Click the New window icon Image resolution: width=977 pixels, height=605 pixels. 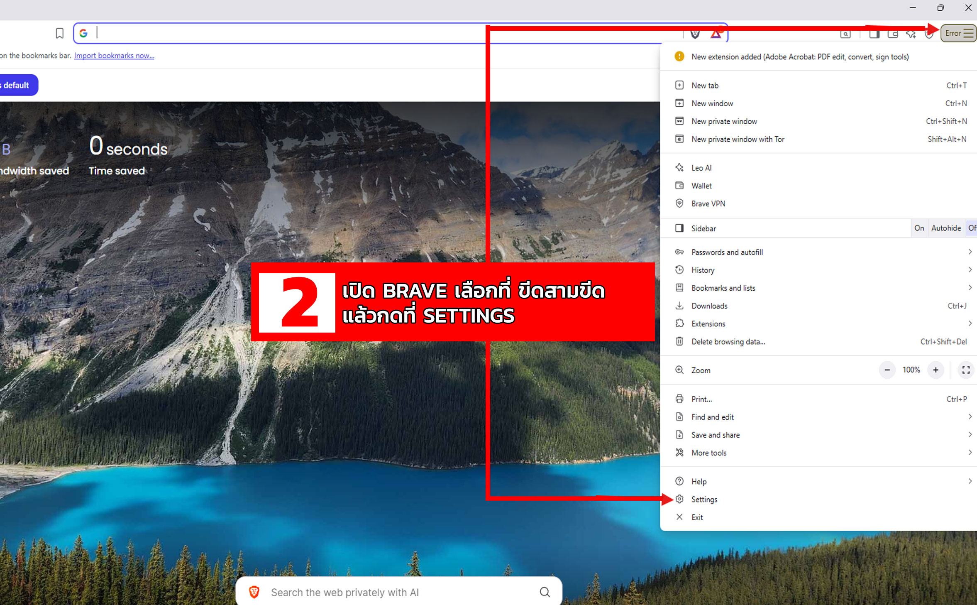[x=679, y=103]
